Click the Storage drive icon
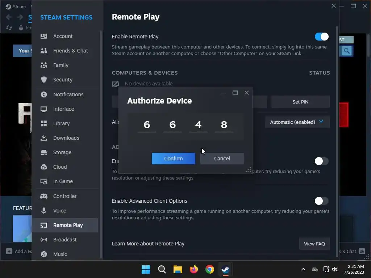The image size is (371, 278). click(x=44, y=152)
